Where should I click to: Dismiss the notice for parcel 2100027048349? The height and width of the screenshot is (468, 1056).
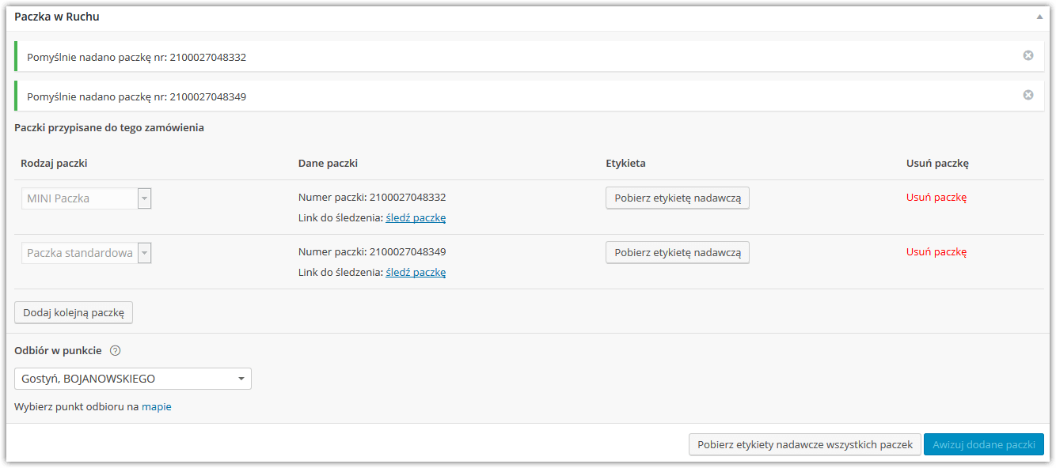pyautogui.click(x=1028, y=95)
